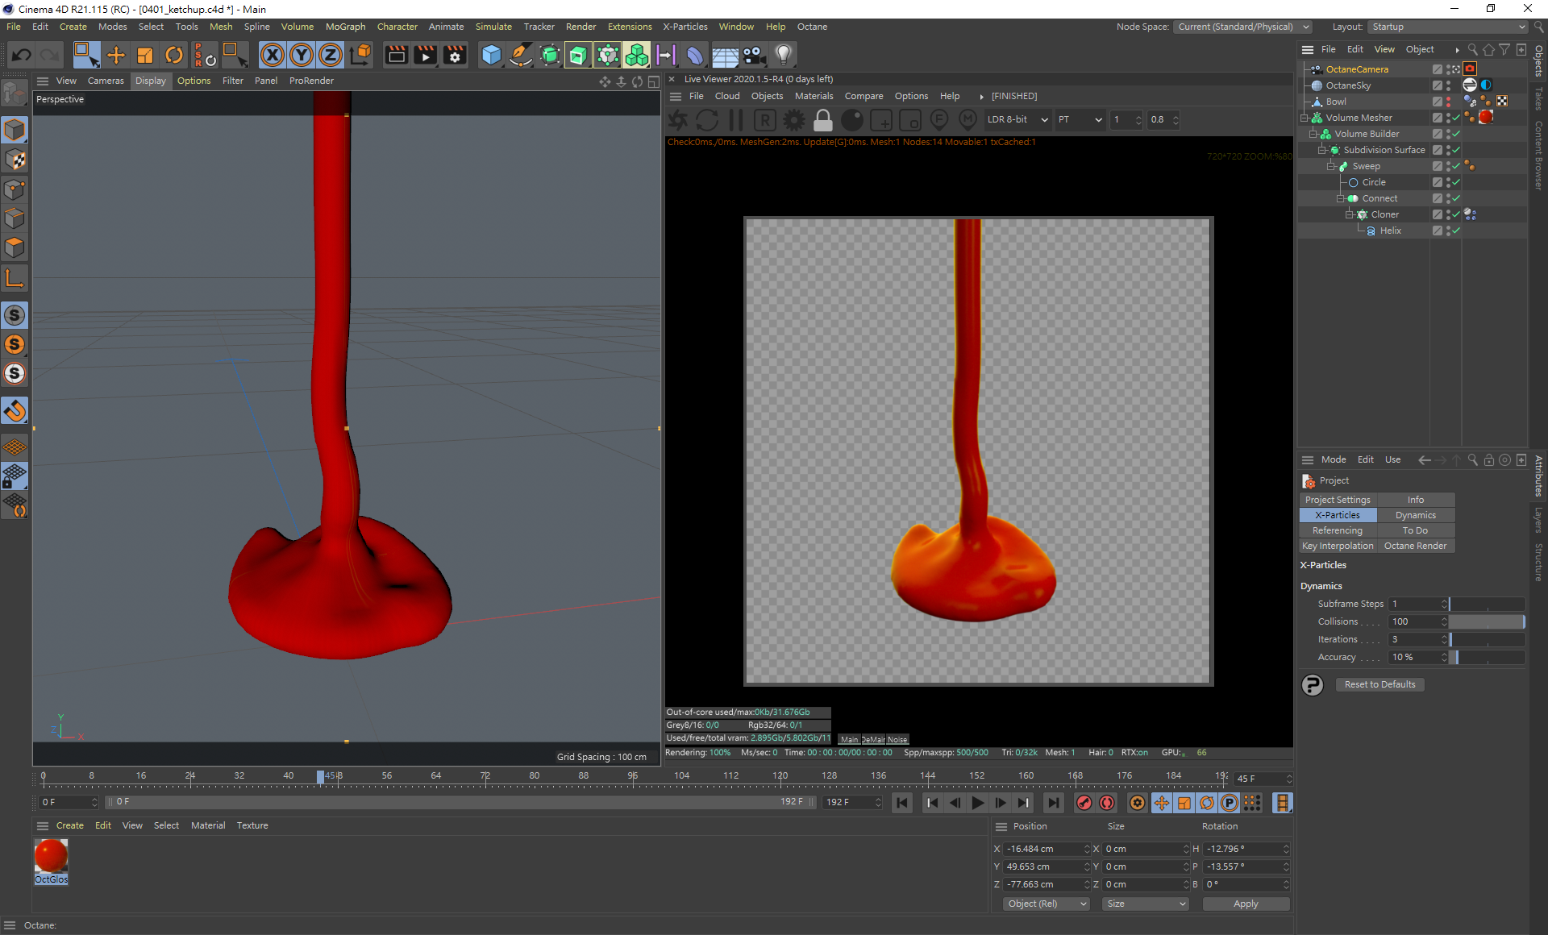Viewport: 1548px width, 935px height.
Task: Open Edit Render Settings icon
Action: (x=455, y=55)
